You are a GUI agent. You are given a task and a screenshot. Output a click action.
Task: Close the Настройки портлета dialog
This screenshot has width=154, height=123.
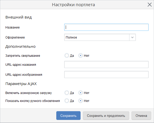click(x=149, y=5)
